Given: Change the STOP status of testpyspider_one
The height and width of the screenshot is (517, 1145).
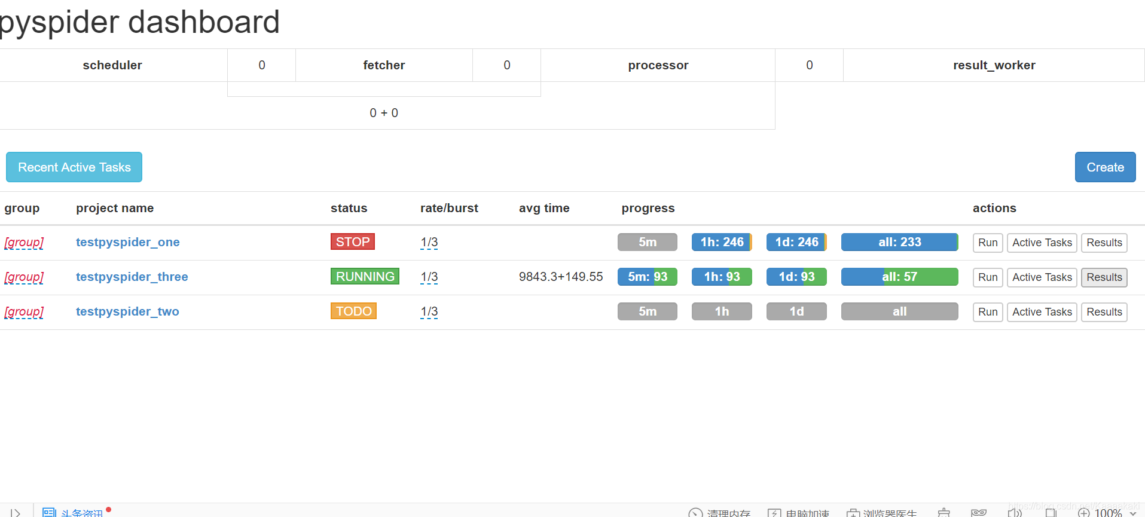Looking at the screenshot, I should click(353, 241).
